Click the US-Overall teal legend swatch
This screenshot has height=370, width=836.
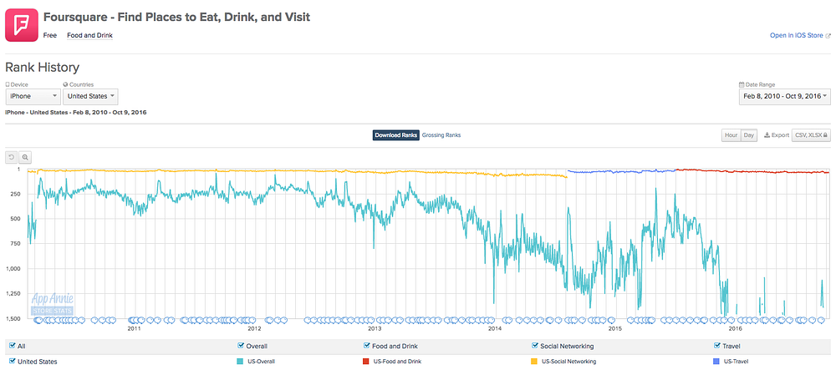tap(240, 362)
